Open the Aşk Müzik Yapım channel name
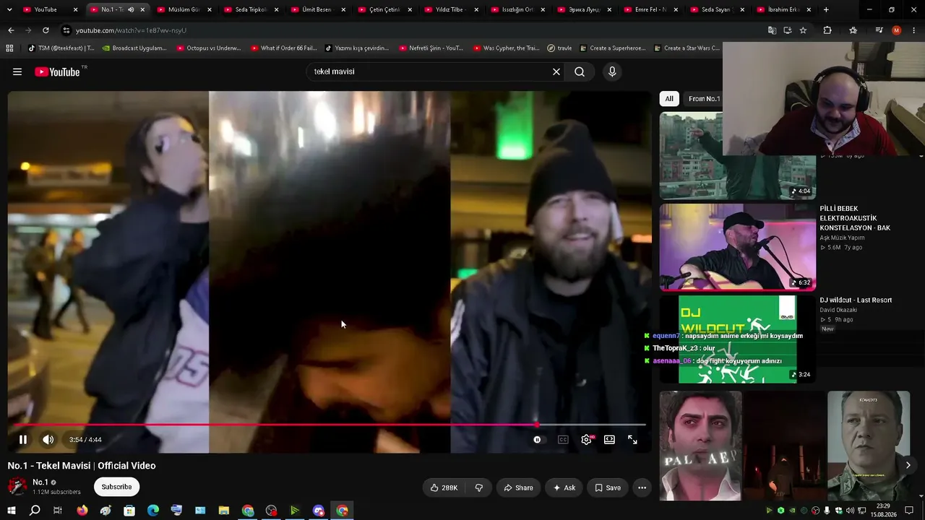This screenshot has width=925, height=520. pos(842,238)
